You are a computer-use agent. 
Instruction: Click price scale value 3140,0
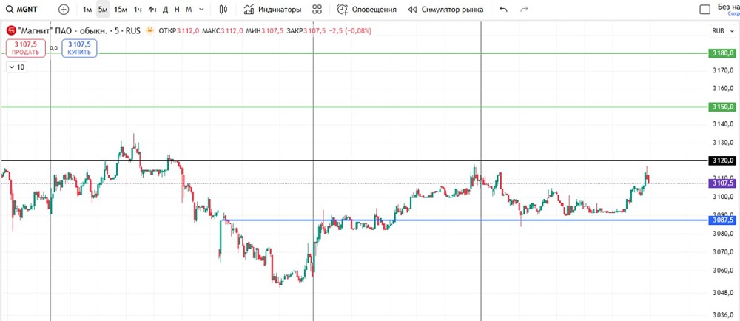pos(724,124)
